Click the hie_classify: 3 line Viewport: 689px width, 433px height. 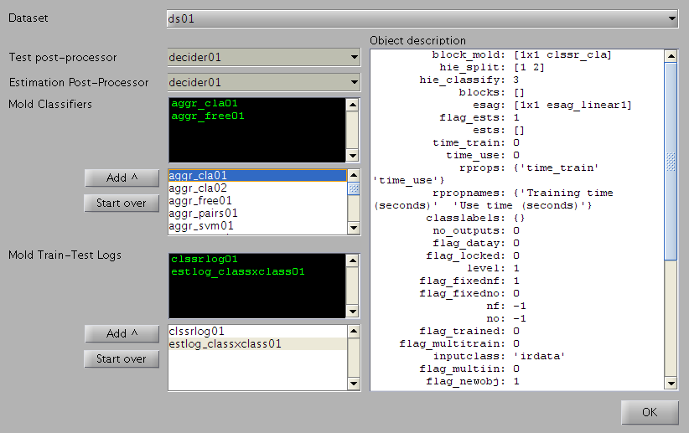pos(469,80)
